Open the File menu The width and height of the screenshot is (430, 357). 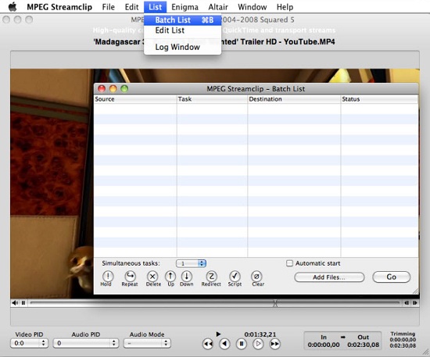click(109, 6)
